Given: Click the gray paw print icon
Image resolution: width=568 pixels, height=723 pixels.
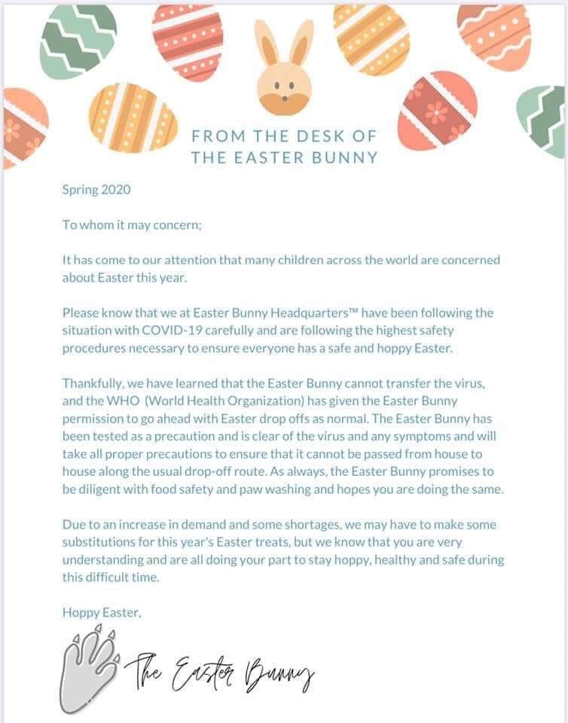Looking at the screenshot, I should point(90,670).
